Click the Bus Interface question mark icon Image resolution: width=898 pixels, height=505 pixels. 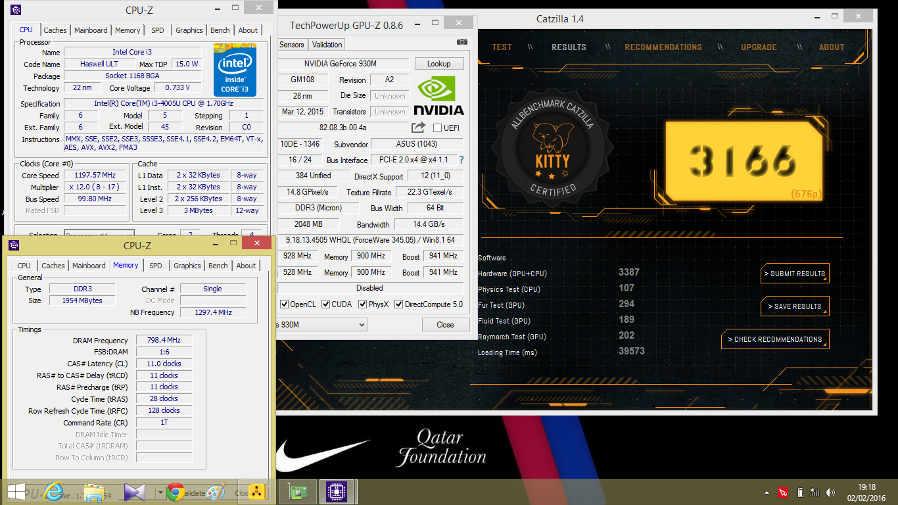[461, 160]
